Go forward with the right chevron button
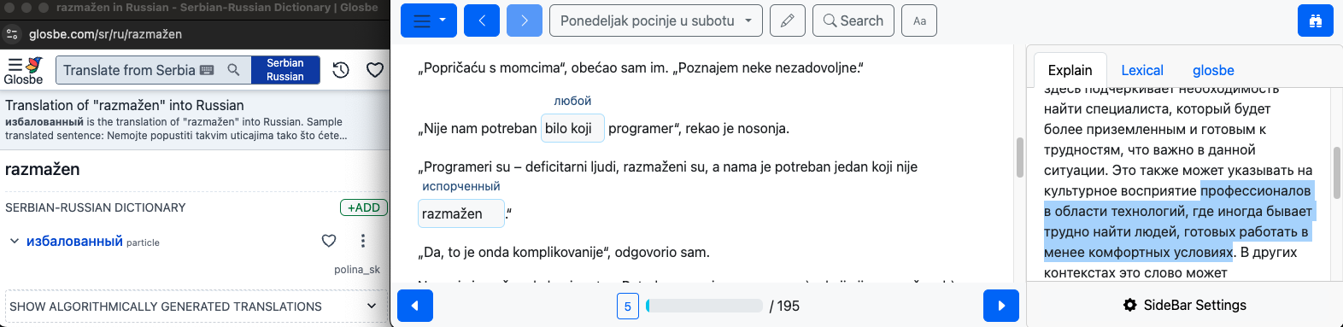The height and width of the screenshot is (327, 1343). [x=525, y=20]
